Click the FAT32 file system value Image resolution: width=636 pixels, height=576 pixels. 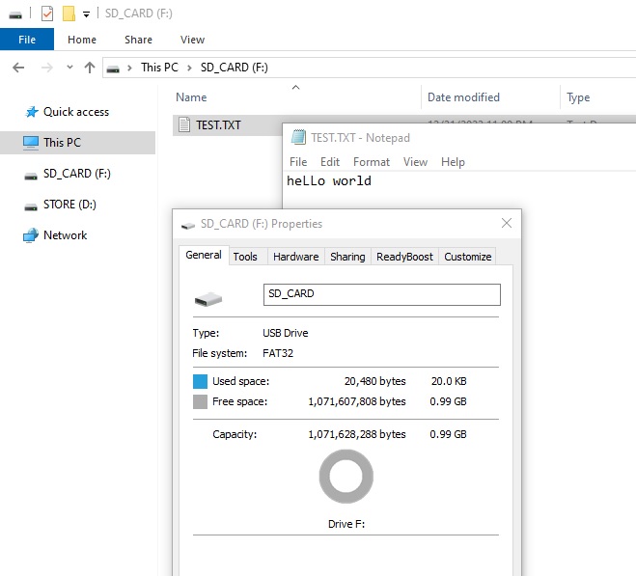[x=278, y=353]
